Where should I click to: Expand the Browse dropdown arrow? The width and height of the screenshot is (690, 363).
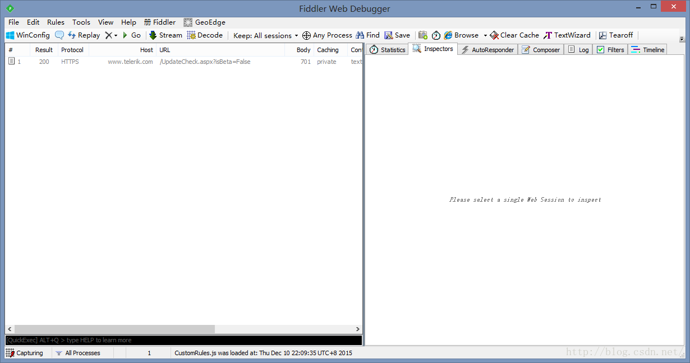tap(485, 35)
